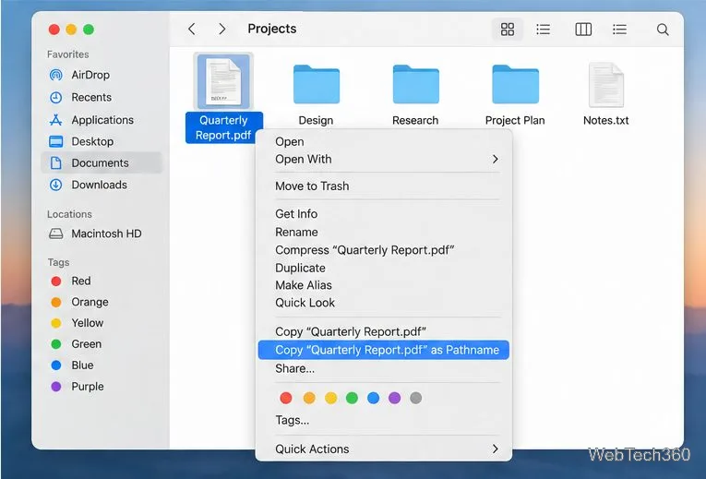This screenshot has height=479, width=706.
Task: Choose Get Info menu item
Action: pos(384,214)
